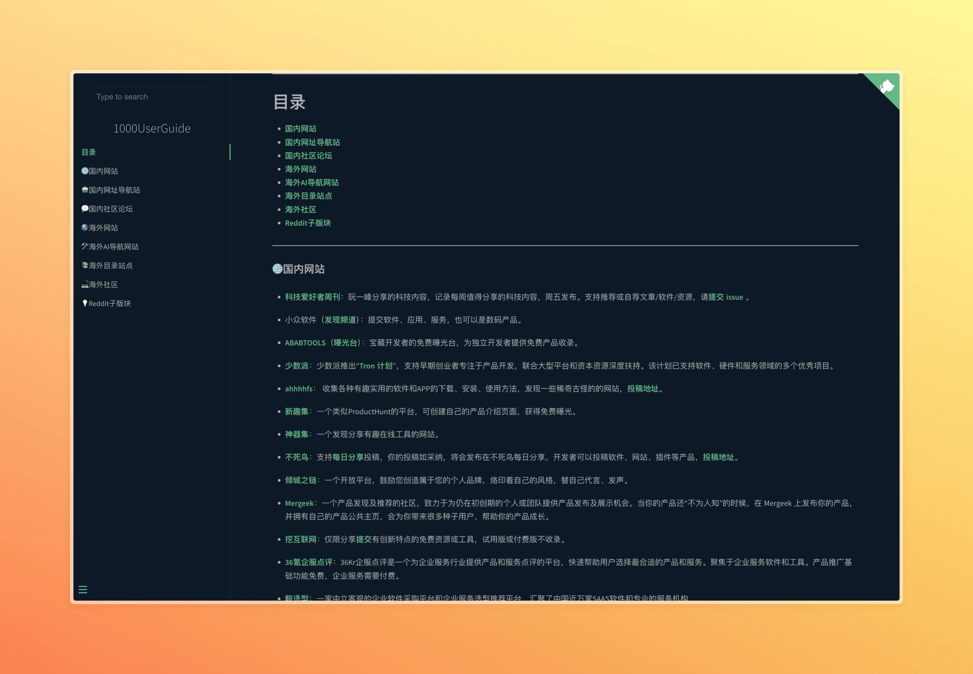
Task: Open the Tron 计划 link
Action: point(376,366)
